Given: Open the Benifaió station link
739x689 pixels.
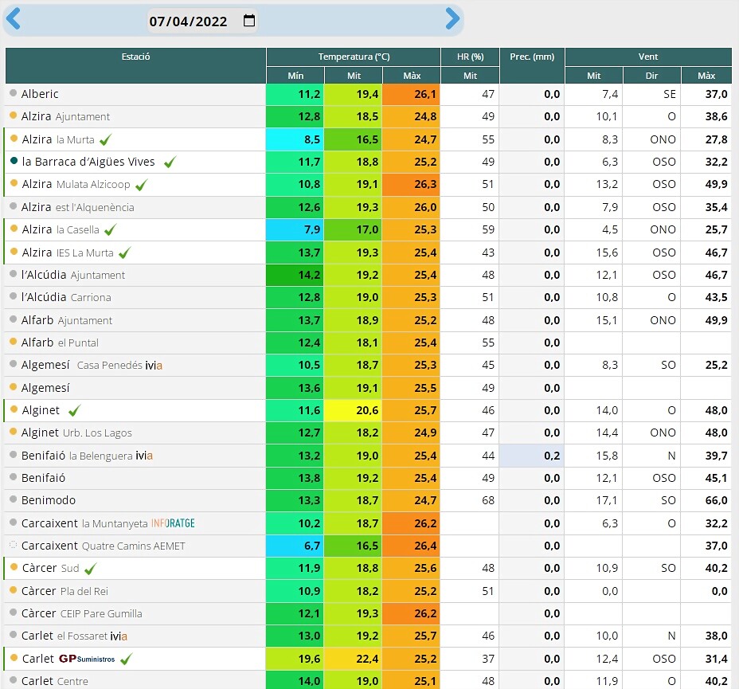Looking at the screenshot, I should pyautogui.click(x=43, y=479).
